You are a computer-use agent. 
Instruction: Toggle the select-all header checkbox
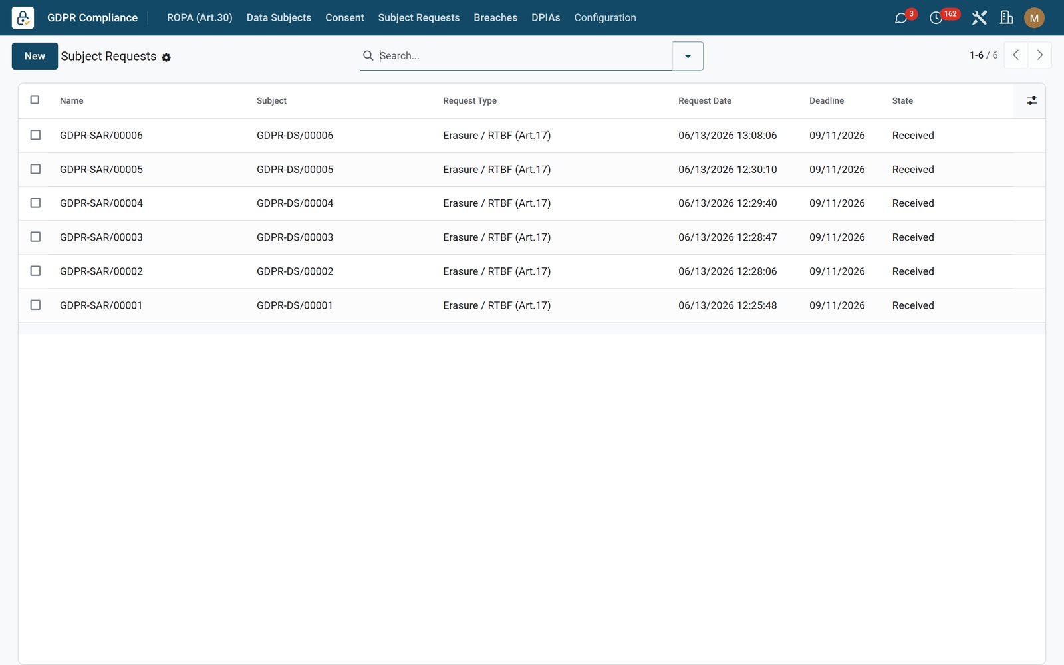click(x=35, y=100)
